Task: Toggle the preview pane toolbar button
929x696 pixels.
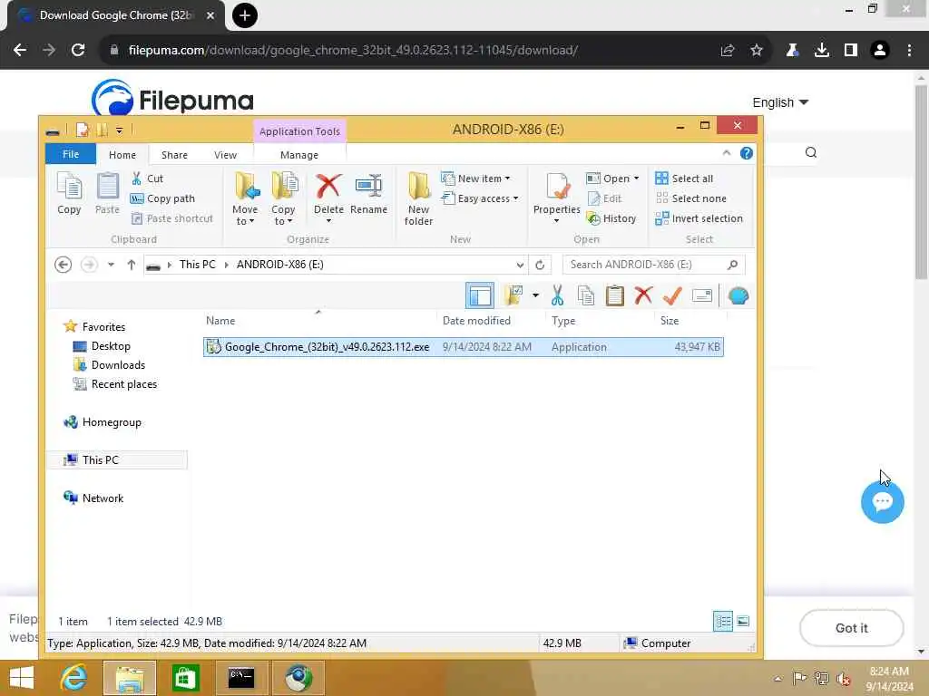Action: [x=479, y=295]
